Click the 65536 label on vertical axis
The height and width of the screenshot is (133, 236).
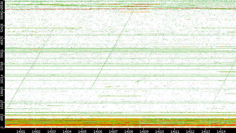tap(3, 6)
